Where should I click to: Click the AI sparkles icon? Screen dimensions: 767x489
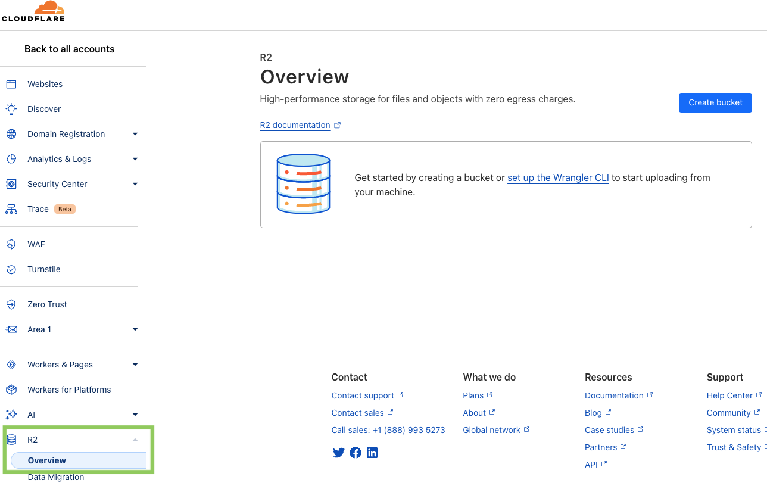click(11, 415)
